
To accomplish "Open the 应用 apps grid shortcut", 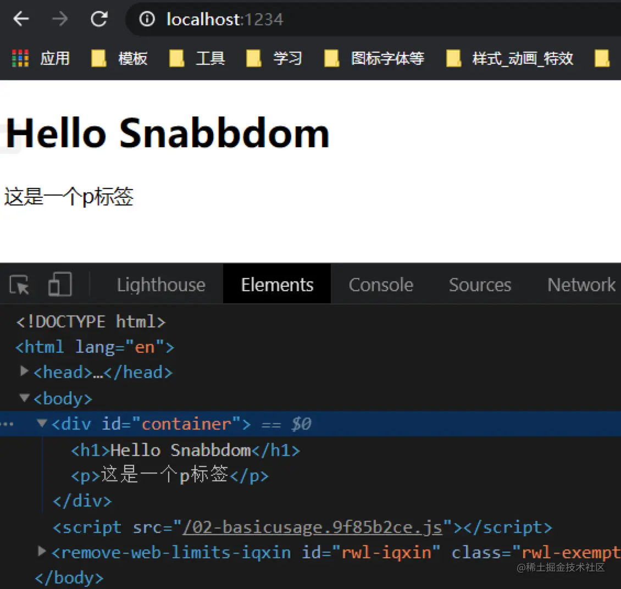I will tap(41, 58).
